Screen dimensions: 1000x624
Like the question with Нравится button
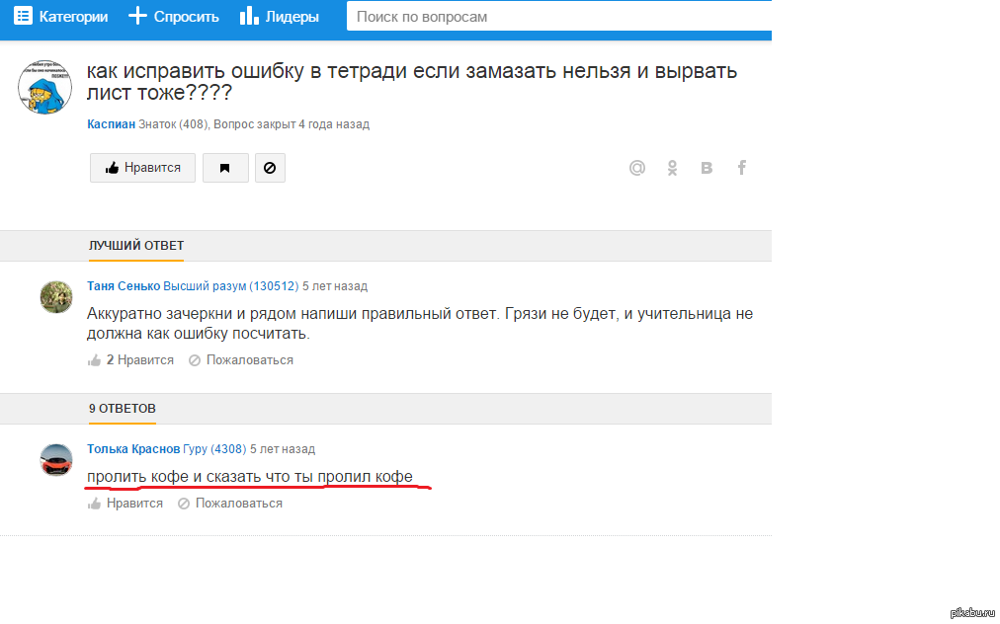(142, 168)
